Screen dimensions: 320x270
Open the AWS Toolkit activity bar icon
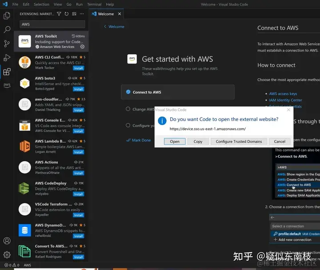(x=7, y=85)
